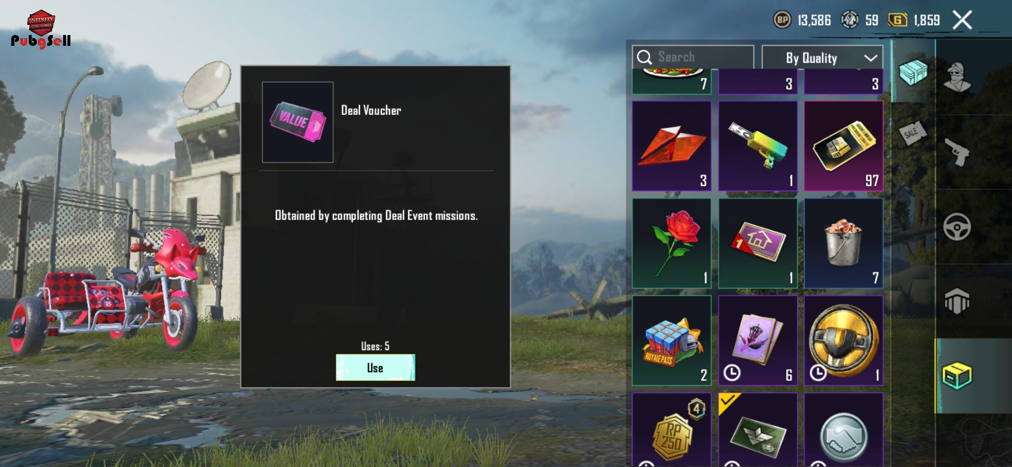The height and width of the screenshot is (467, 1012).
Task: Open the By Quality sort dropdown
Action: pyautogui.click(x=822, y=58)
